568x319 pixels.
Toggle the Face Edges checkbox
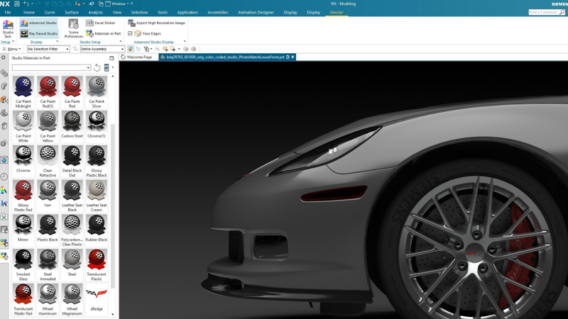(130, 33)
